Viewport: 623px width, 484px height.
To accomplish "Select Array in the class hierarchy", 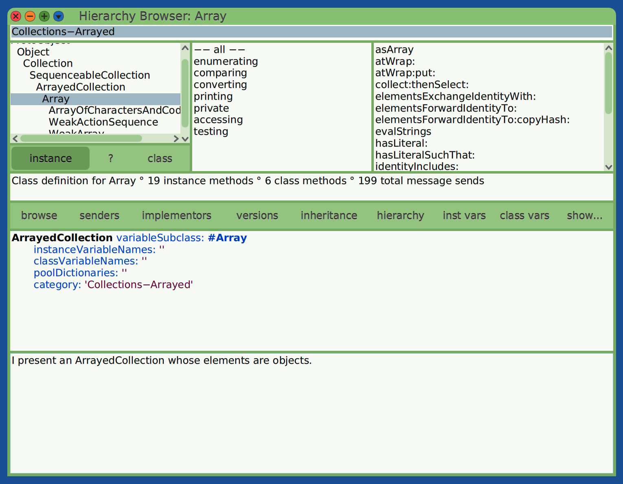I will point(56,99).
